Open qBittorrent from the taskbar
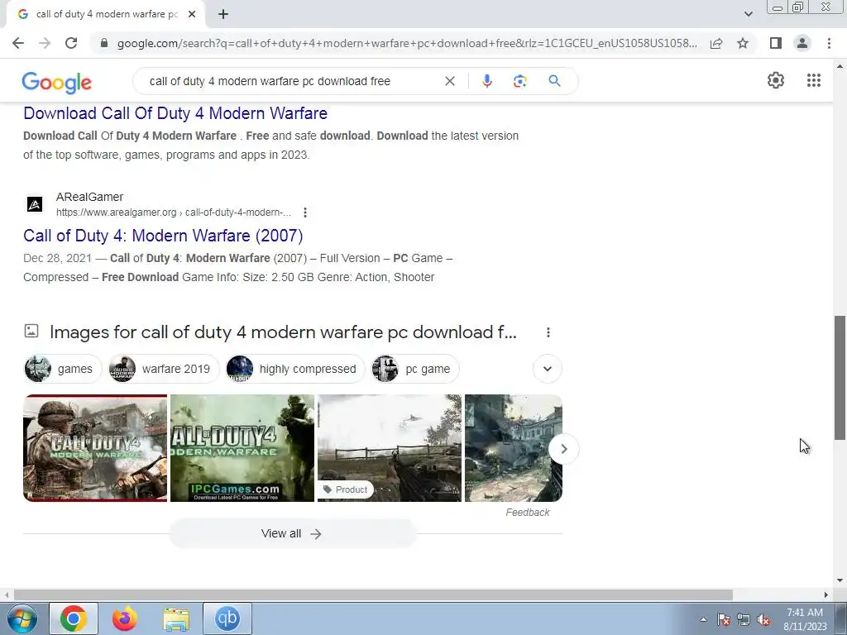This screenshot has width=847, height=635. (x=227, y=618)
